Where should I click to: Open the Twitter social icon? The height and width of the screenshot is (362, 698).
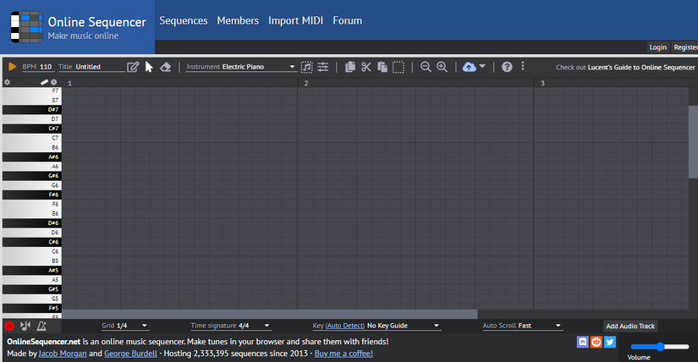610,342
